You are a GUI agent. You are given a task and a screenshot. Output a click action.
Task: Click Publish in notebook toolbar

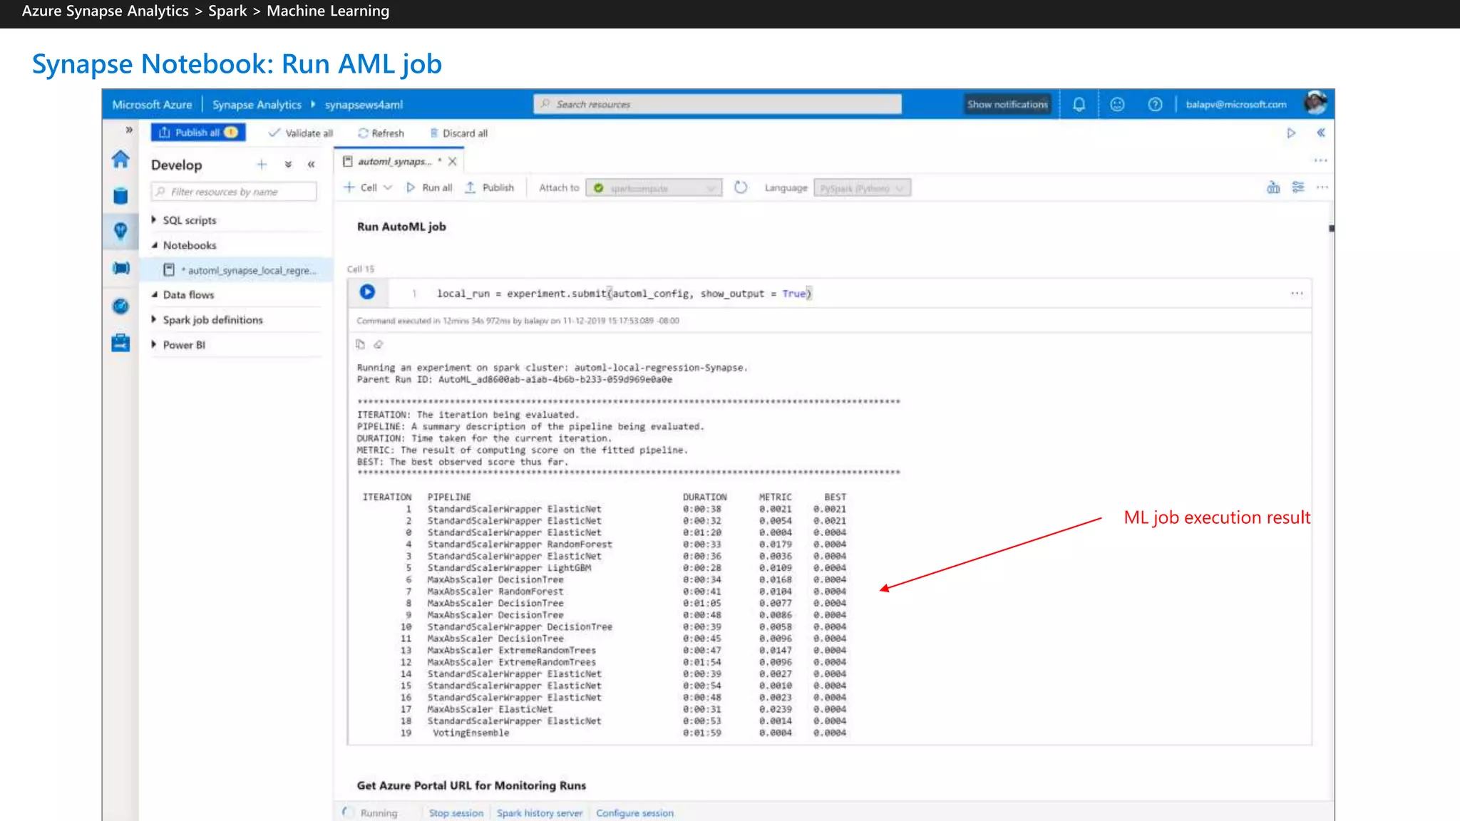(x=490, y=187)
